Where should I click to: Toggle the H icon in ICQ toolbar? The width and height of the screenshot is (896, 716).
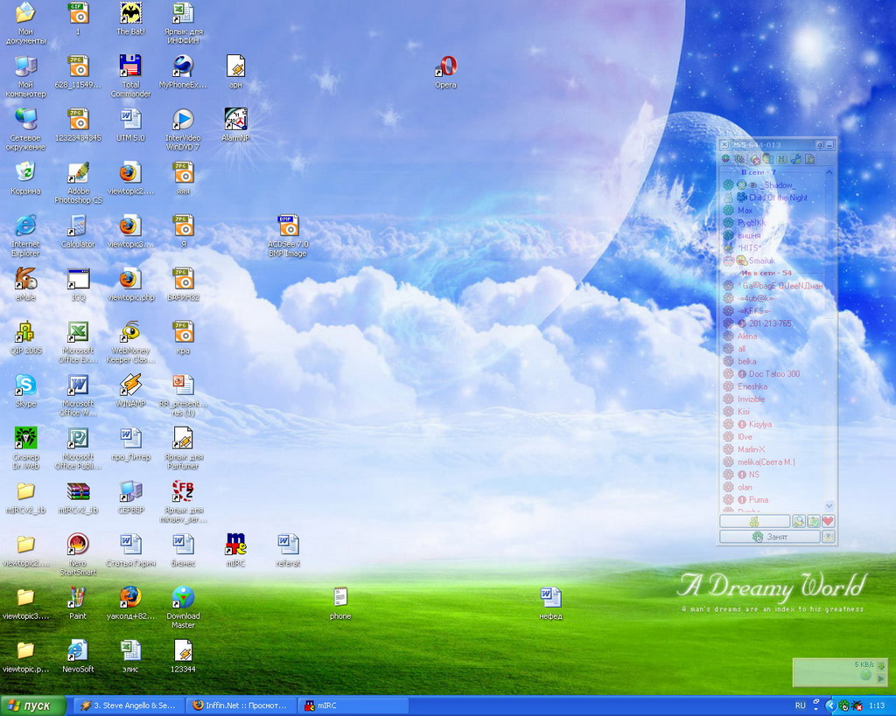[x=781, y=159]
